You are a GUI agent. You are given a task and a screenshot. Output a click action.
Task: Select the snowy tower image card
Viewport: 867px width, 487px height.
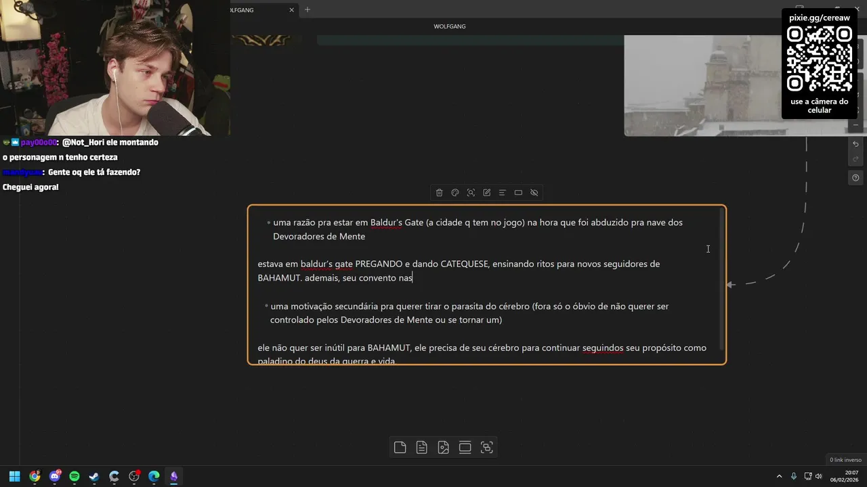click(702, 85)
